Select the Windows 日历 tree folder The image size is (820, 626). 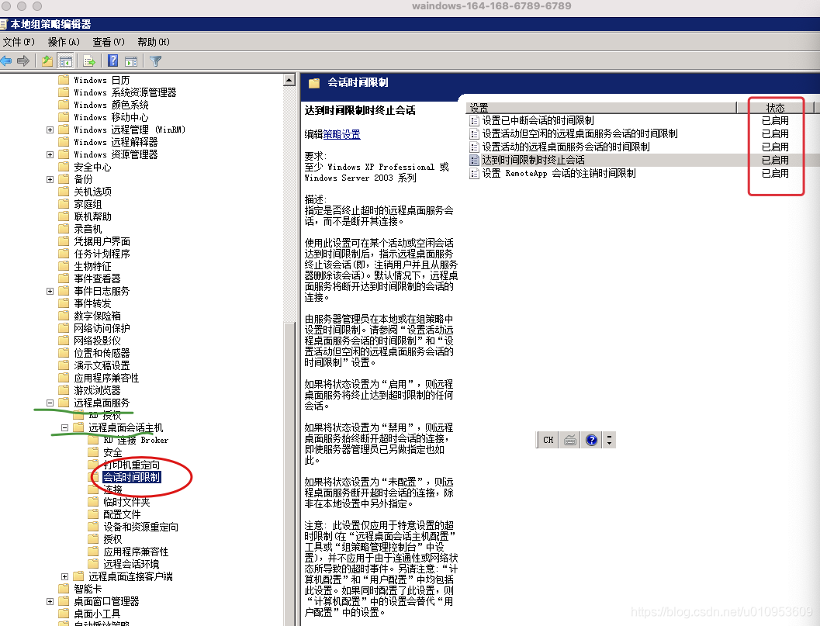(x=102, y=80)
